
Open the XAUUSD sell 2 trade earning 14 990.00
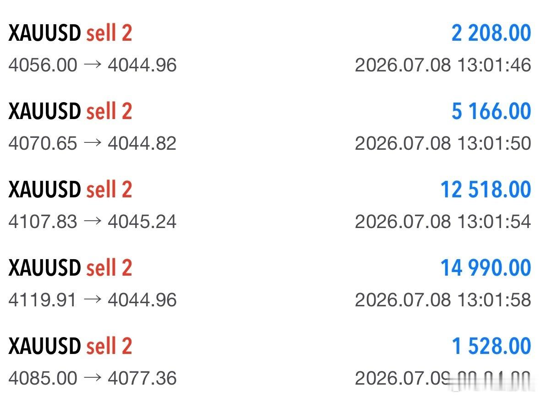[270, 283]
